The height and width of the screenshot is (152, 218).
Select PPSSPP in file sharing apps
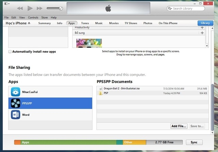click(x=50, y=103)
